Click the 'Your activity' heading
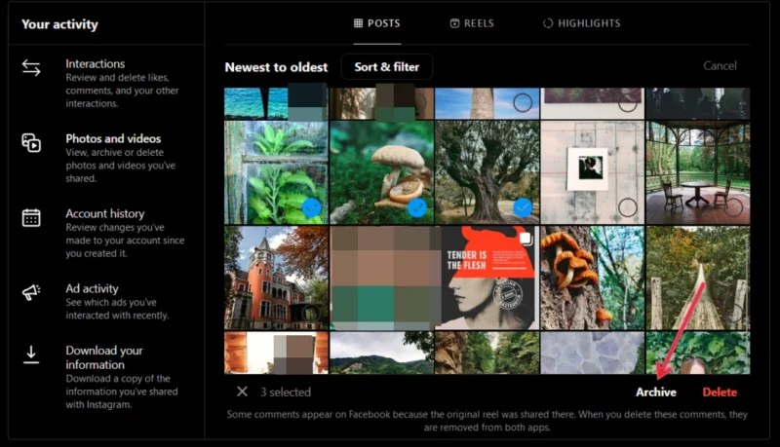 (x=59, y=24)
